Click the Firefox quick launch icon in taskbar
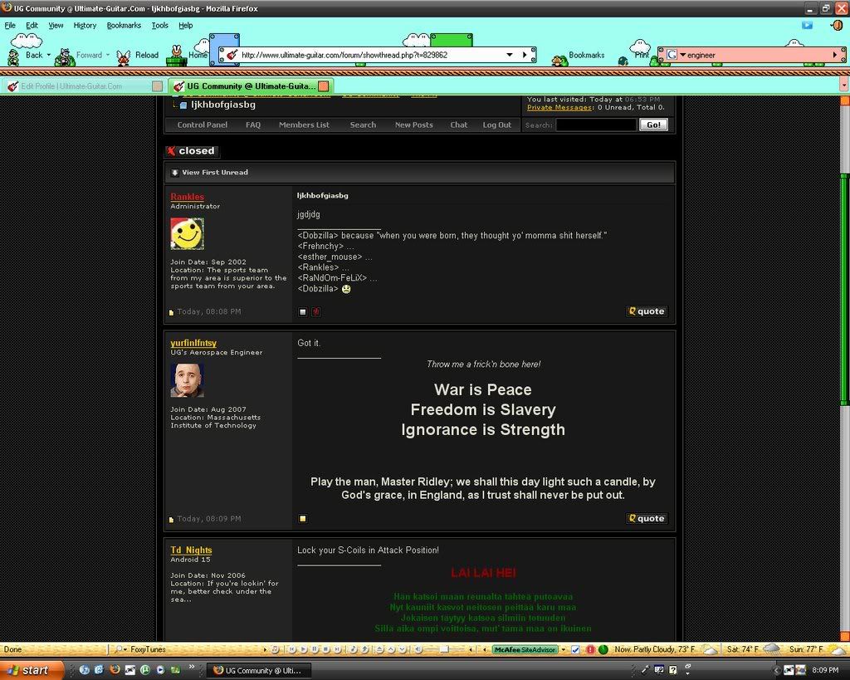The width and height of the screenshot is (850, 680). 115,670
